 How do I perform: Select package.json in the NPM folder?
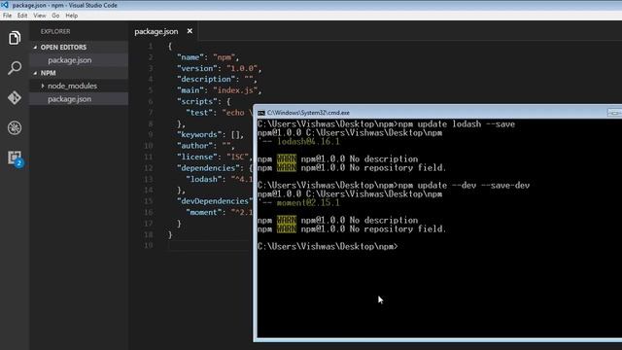pyautogui.click(x=79, y=99)
